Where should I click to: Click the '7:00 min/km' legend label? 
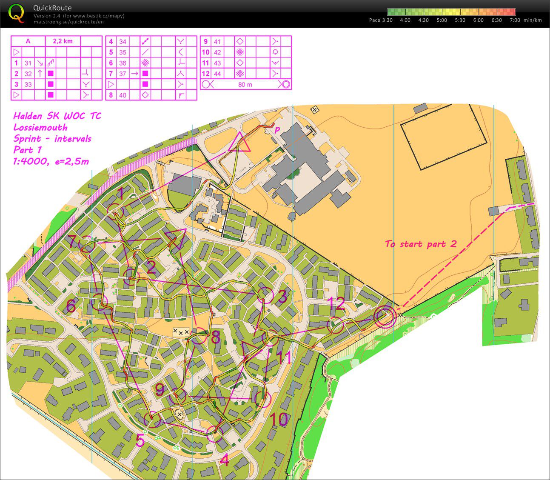click(x=526, y=20)
